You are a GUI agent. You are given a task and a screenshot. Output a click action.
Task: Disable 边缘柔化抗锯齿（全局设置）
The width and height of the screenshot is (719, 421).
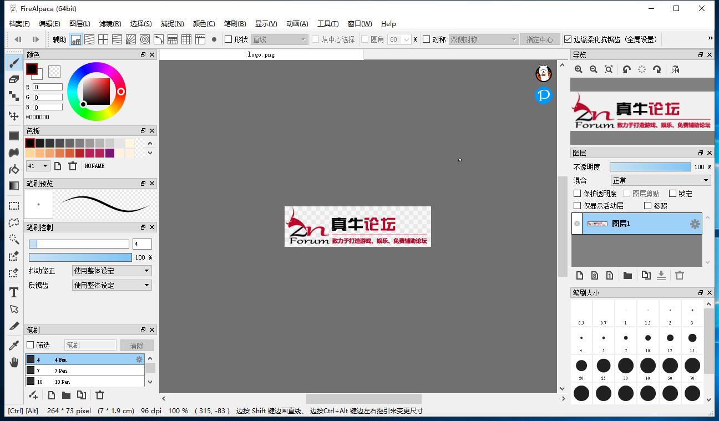click(x=568, y=39)
